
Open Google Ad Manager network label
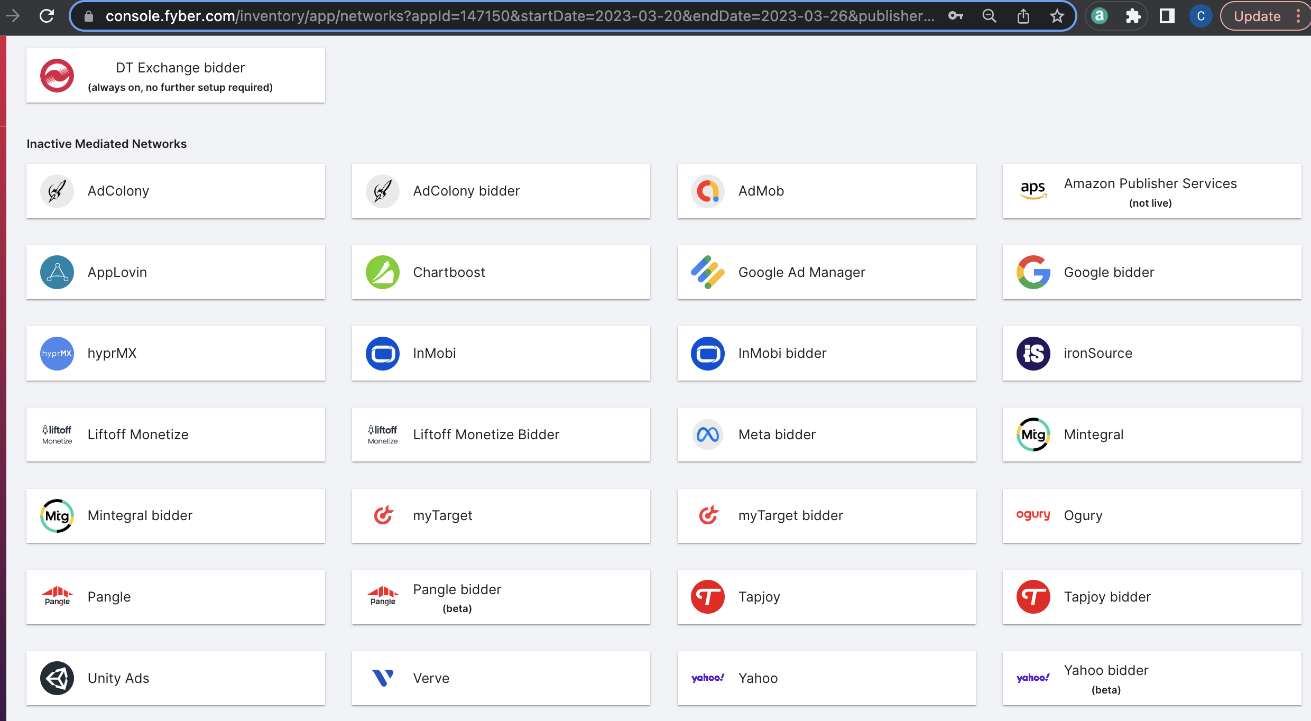tap(801, 272)
